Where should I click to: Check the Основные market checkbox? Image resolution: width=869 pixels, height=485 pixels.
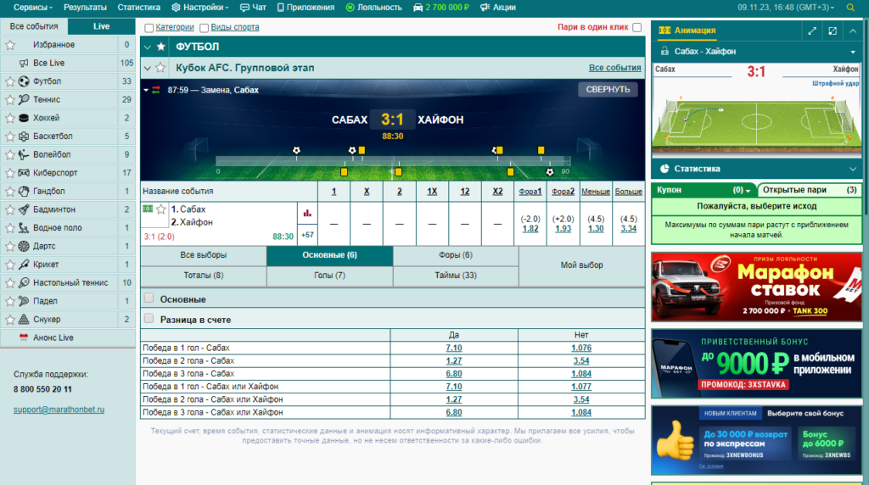click(x=149, y=298)
